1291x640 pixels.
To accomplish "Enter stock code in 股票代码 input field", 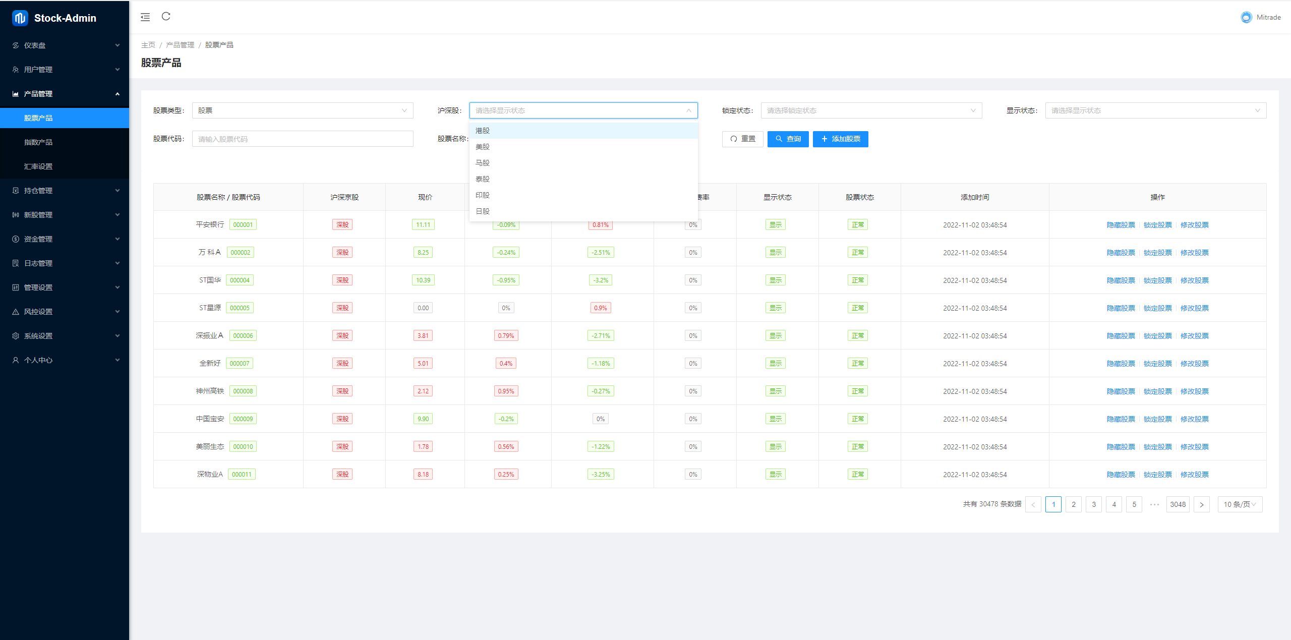I will coord(299,139).
